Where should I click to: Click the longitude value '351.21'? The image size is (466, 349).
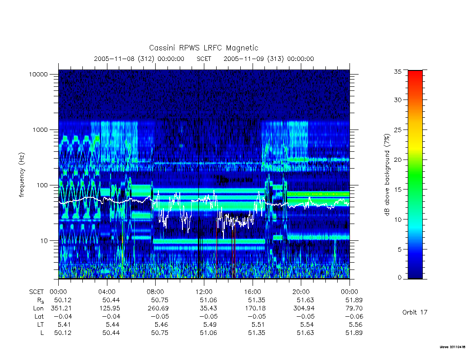pos(61,309)
